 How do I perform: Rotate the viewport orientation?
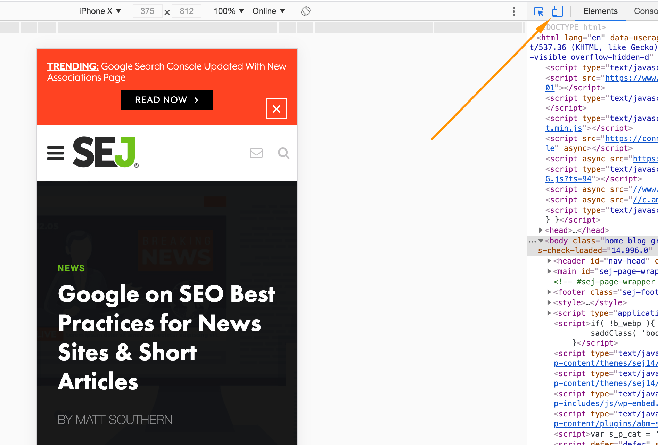click(x=305, y=11)
